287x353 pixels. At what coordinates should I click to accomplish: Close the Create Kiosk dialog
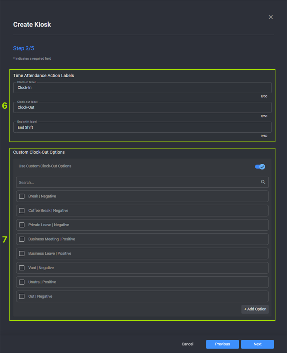(271, 17)
